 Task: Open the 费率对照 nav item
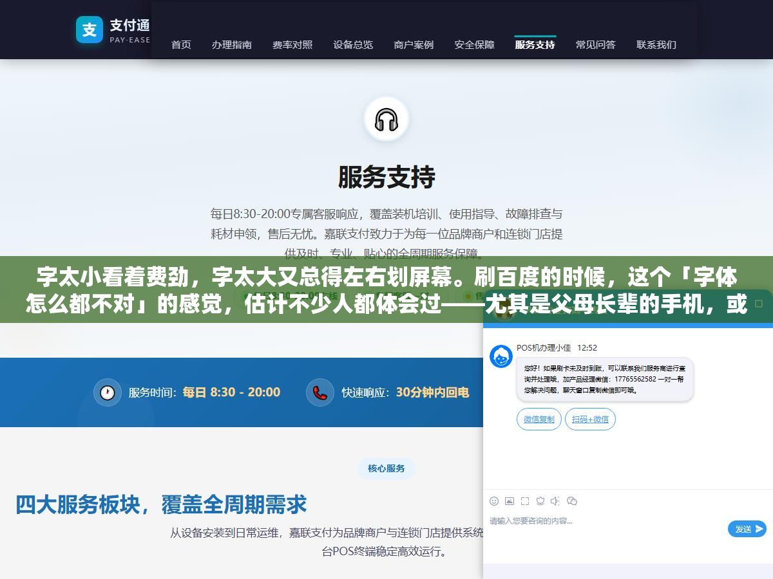(292, 44)
